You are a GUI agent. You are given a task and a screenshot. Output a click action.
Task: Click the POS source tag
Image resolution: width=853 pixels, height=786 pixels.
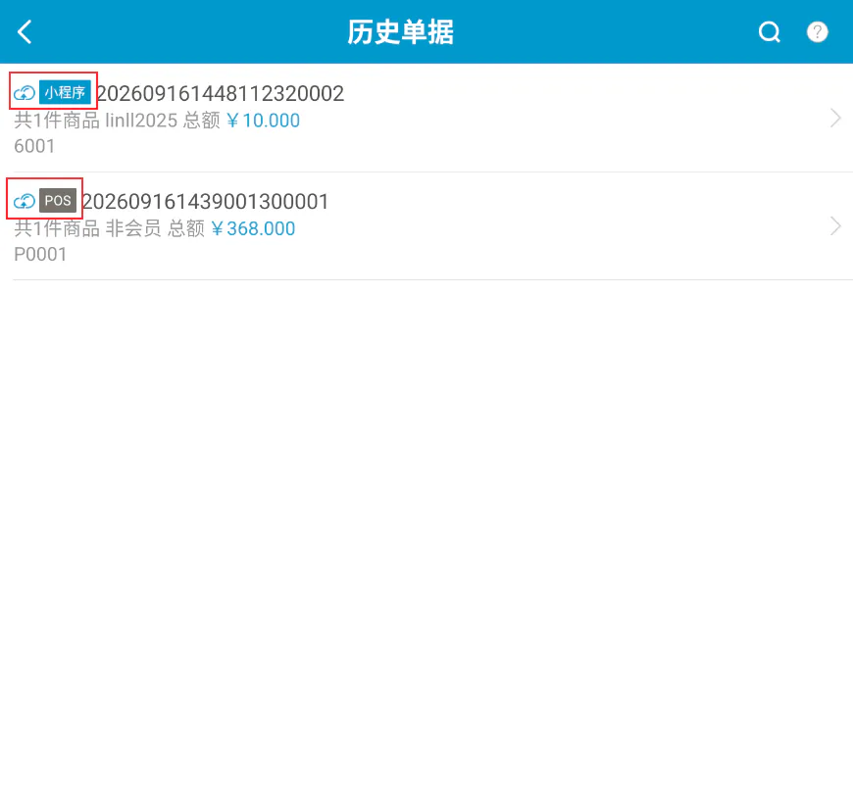tap(58, 201)
